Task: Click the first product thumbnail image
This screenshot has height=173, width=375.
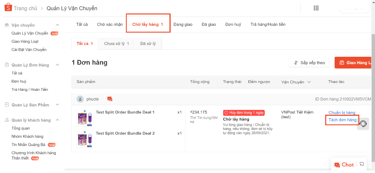Action: point(84,117)
